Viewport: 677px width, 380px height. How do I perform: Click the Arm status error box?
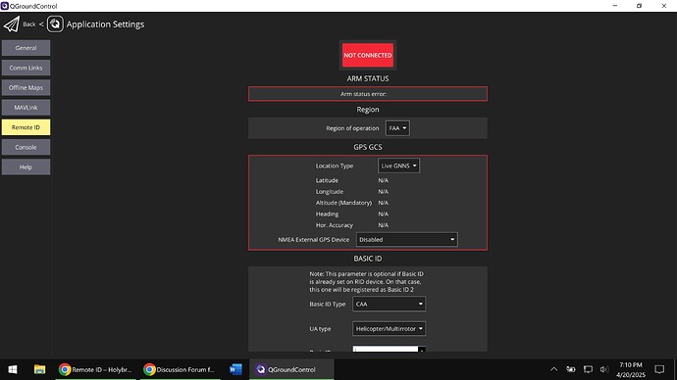point(368,93)
